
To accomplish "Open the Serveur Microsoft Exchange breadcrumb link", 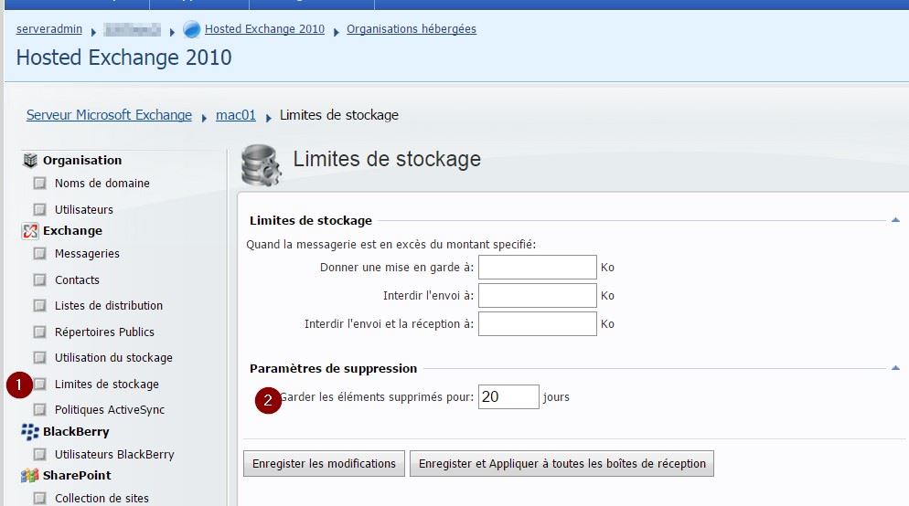I will (109, 116).
